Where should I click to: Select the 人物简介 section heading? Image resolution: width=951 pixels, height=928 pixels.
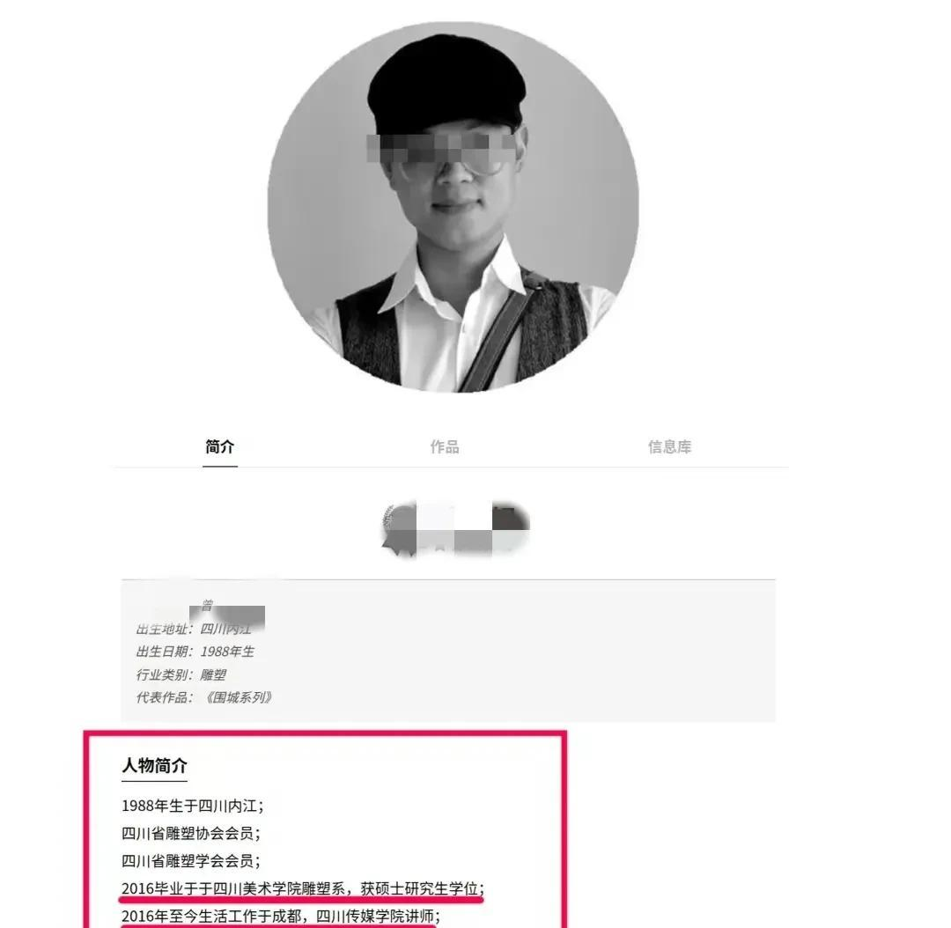click(x=154, y=765)
